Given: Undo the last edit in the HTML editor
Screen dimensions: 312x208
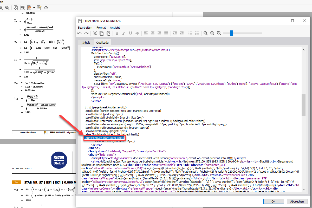Looking at the screenshot, I should tap(80, 33).
